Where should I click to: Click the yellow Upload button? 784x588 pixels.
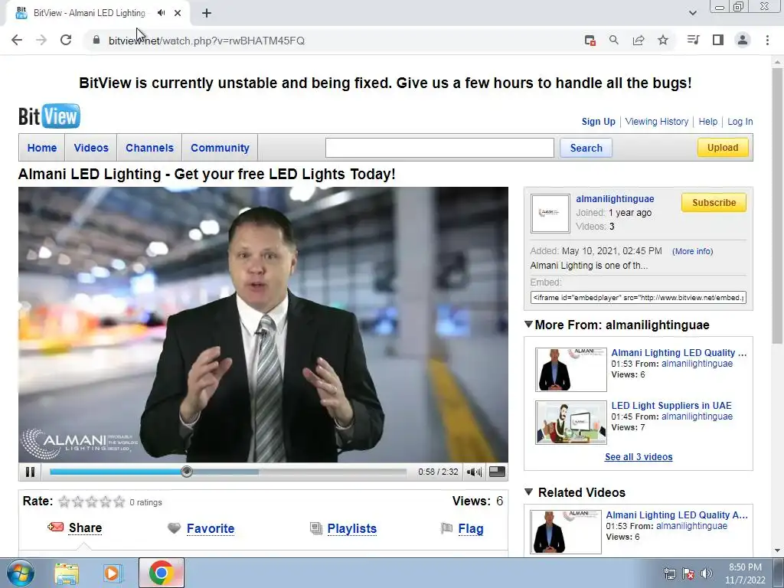pos(723,148)
